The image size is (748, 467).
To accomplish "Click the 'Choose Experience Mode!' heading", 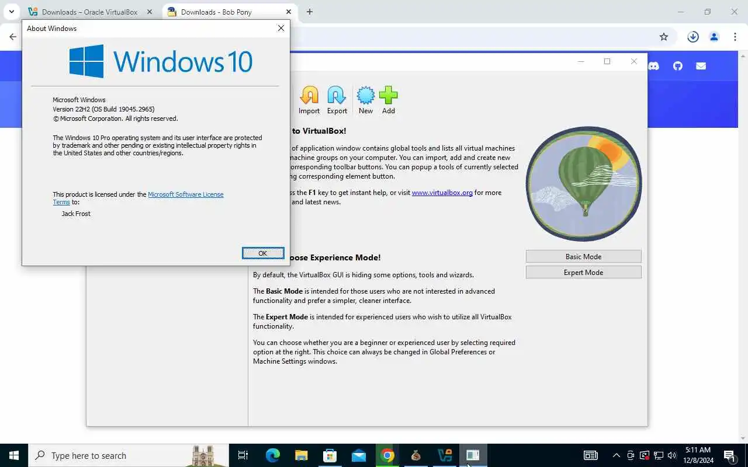I will tap(334, 257).
